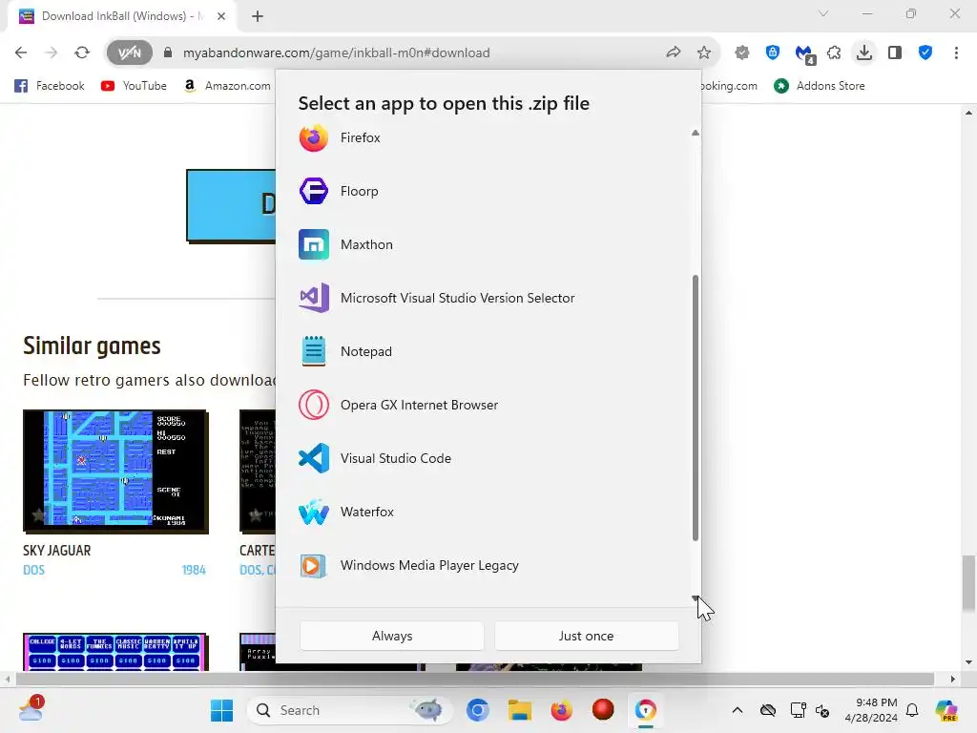
Task: Open the browser three-dot menu
Action: click(956, 52)
